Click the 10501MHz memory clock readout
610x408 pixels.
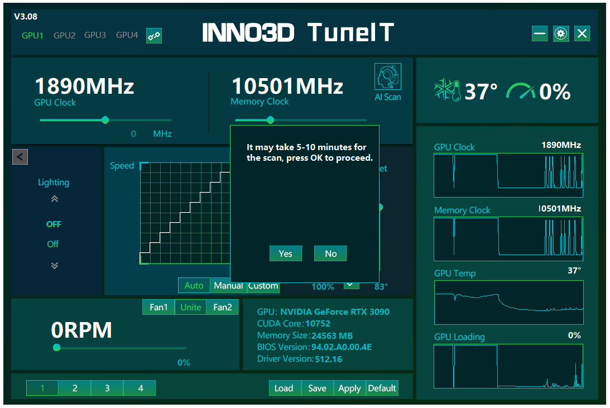[x=287, y=86]
